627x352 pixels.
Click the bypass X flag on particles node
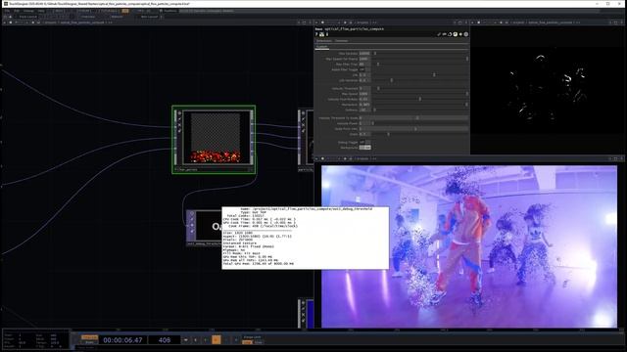click(x=179, y=125)
